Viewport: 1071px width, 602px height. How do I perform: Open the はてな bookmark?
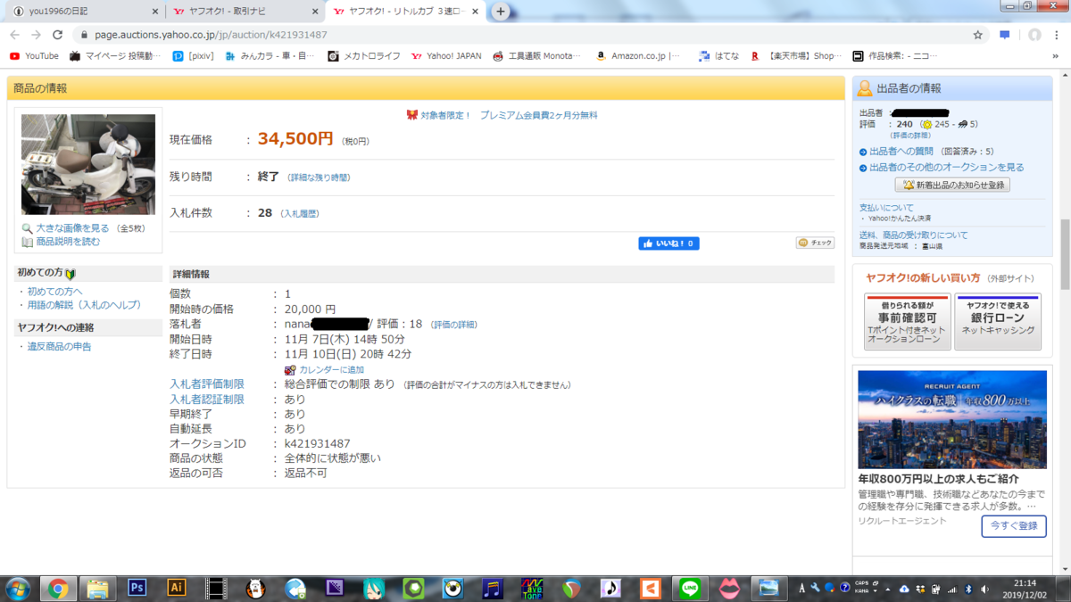pyautogui.click(x=719, y=55)
